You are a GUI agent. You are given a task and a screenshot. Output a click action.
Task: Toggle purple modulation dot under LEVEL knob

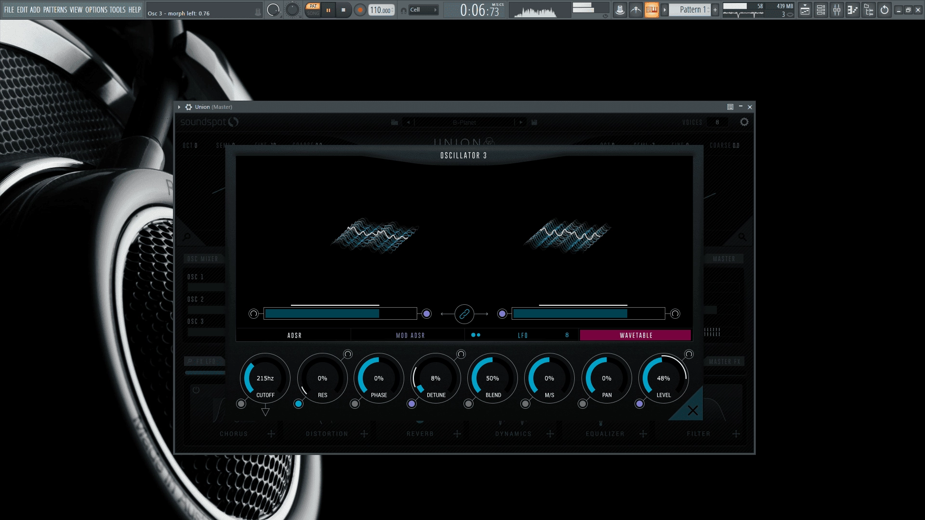coord(639,404)
